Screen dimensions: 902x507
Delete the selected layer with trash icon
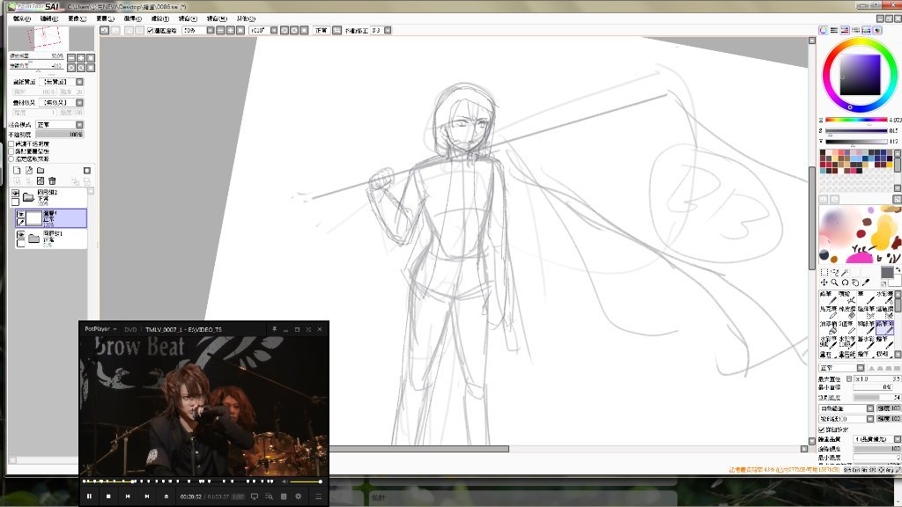point(52,181)
